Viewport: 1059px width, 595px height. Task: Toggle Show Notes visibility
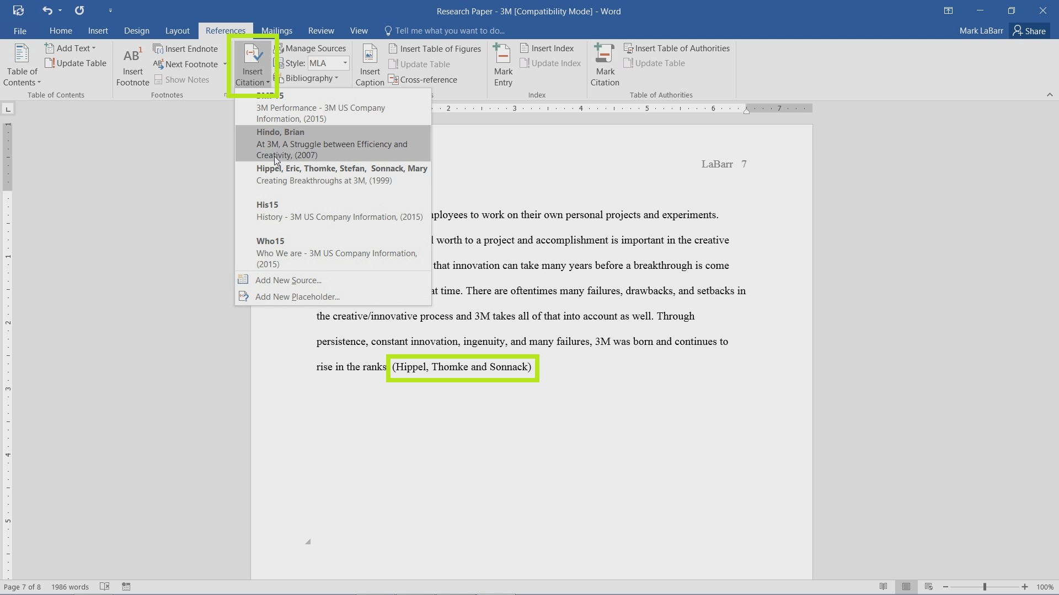click(x=180, y=79)
